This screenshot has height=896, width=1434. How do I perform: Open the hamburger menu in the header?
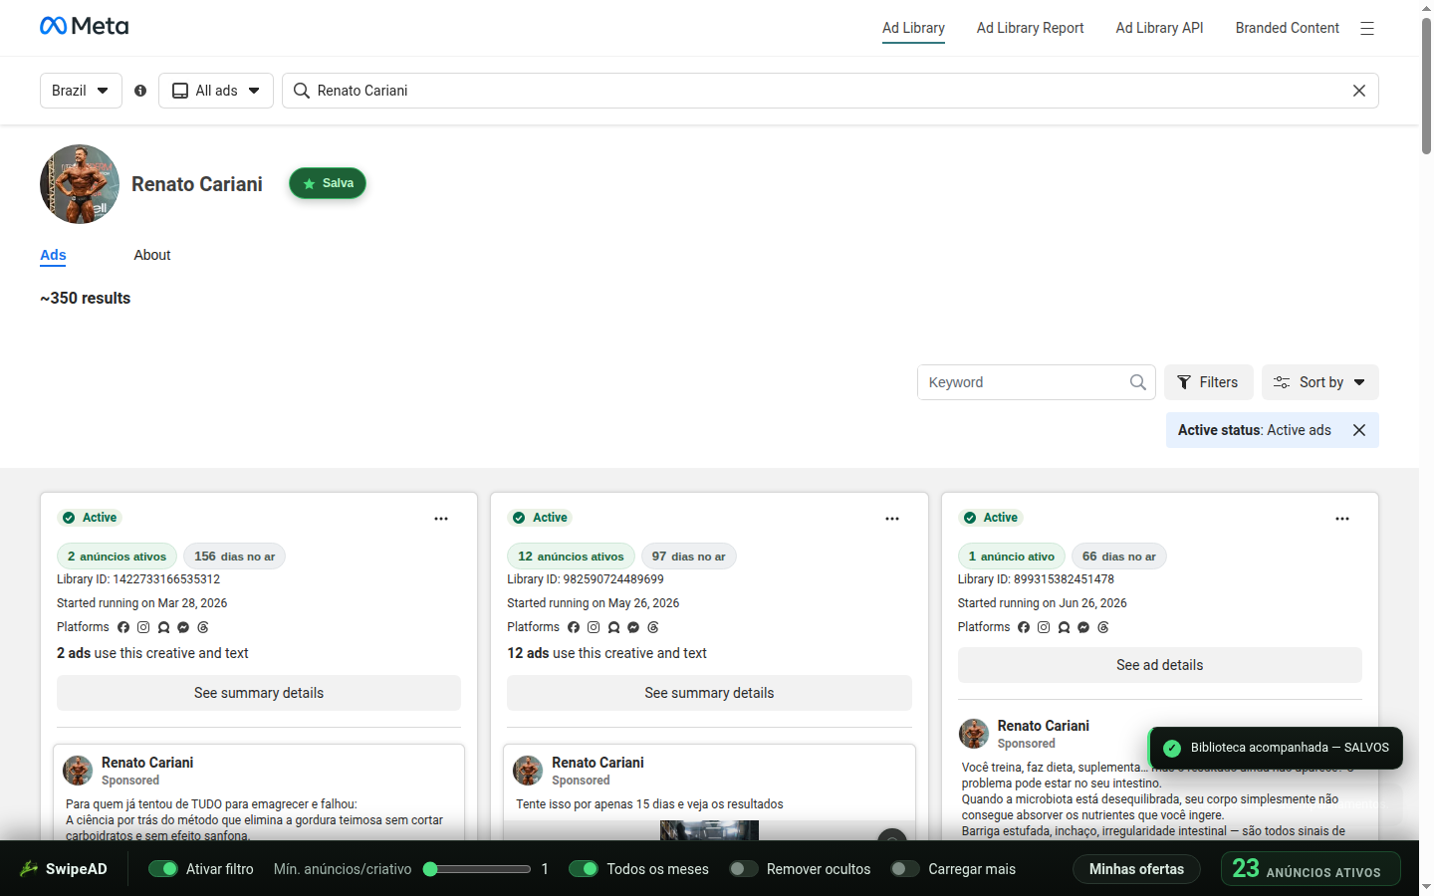click(1367, 28)
